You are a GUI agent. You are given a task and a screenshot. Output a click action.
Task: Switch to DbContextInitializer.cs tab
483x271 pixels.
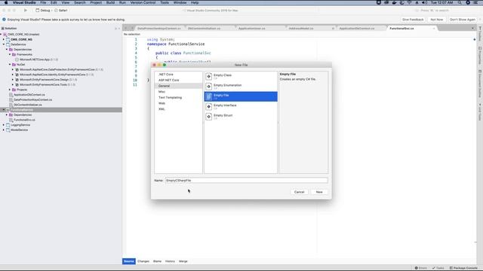[x=204, y=29]
